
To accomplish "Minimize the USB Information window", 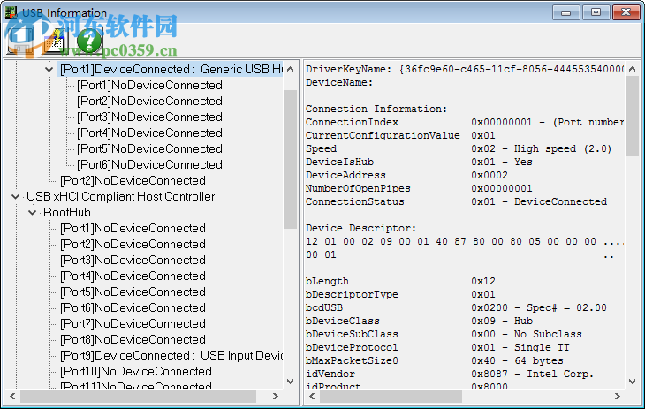I will pos(566,12).
